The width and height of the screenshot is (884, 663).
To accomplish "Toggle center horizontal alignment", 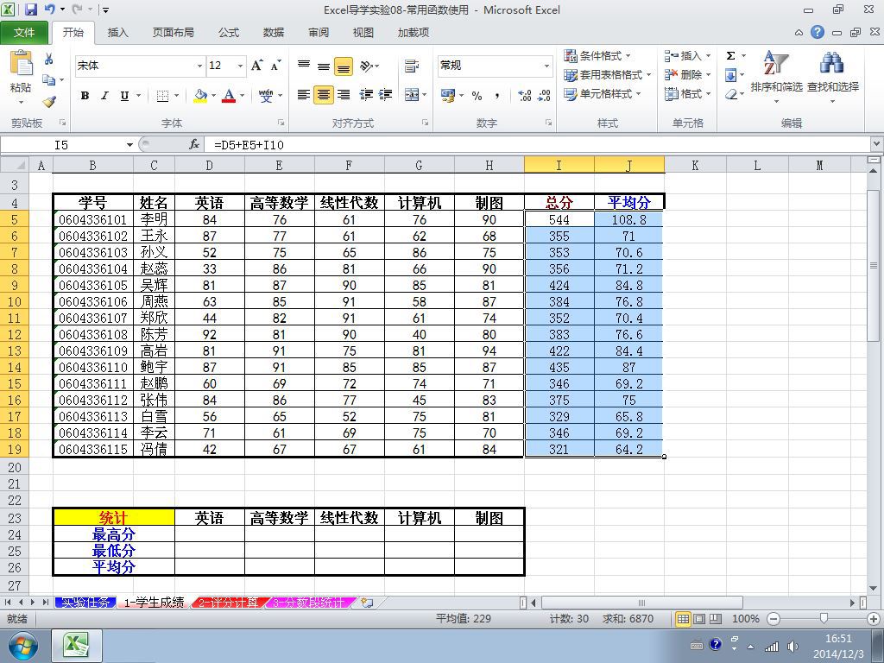I will [324, 95].
